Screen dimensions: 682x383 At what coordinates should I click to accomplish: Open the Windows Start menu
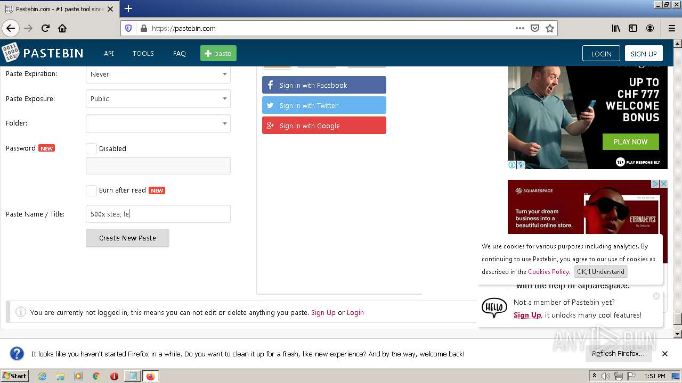14,376
